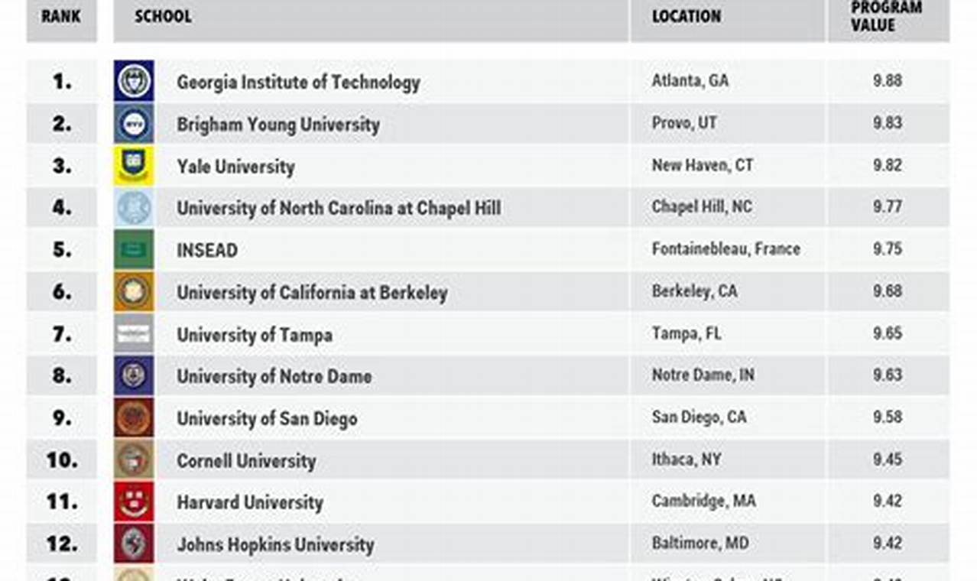977x581 pixels.
Task: Click the PROGRAM VALUE column header
Action: [x=887, y=16]
